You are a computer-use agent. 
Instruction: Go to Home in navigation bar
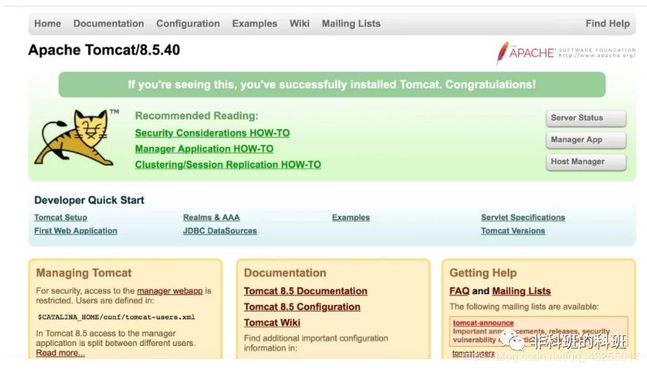pos(47,23)
